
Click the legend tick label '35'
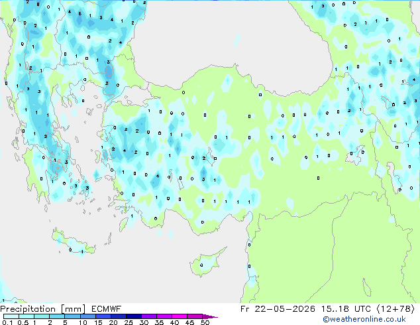(x=160, y=322)
